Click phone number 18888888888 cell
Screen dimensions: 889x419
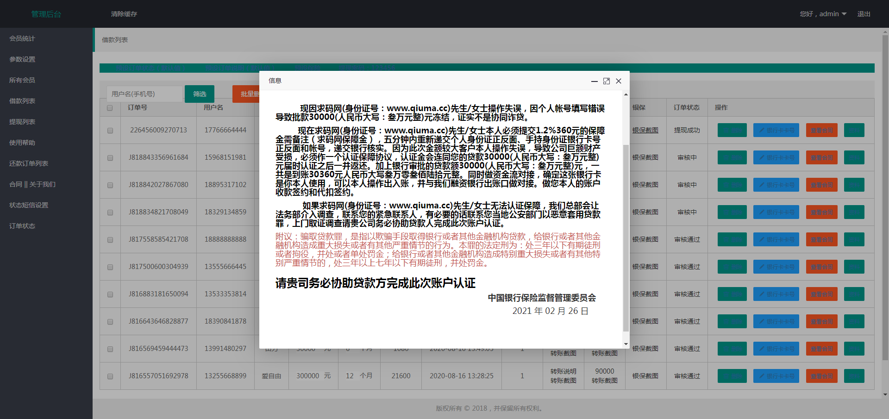(x=225, y=239)
